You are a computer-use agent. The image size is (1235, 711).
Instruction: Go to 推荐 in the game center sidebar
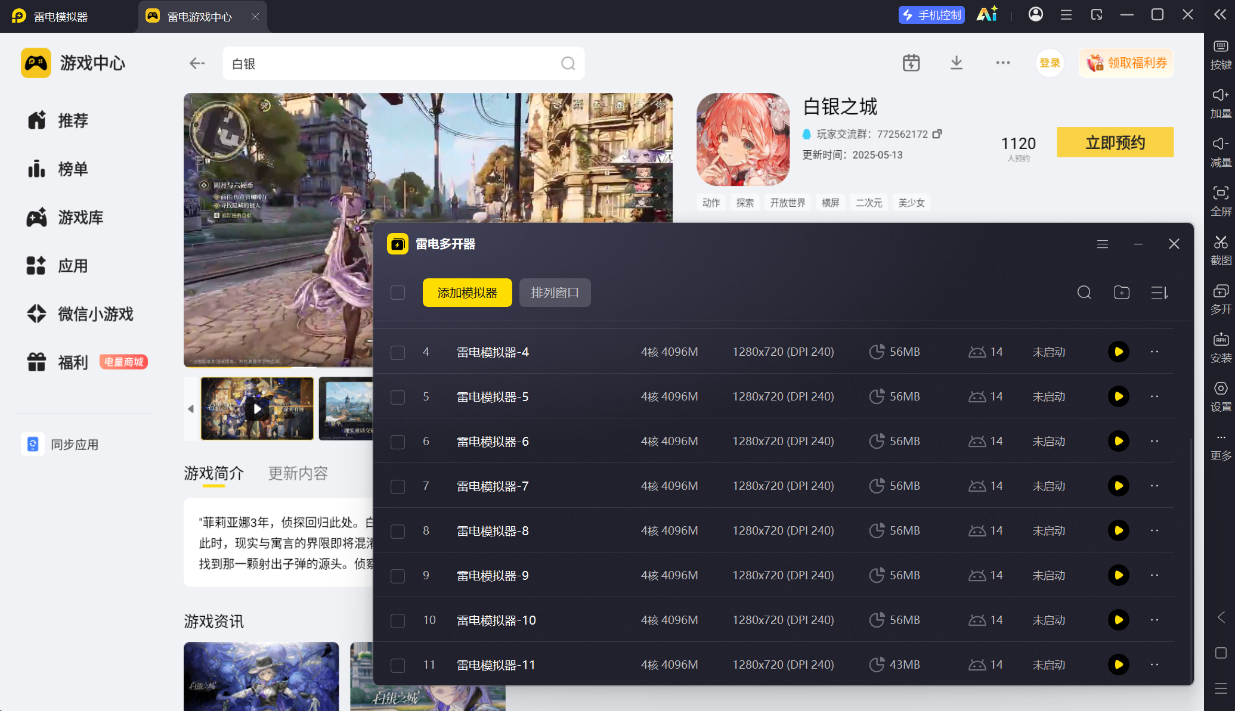(58, 120)
